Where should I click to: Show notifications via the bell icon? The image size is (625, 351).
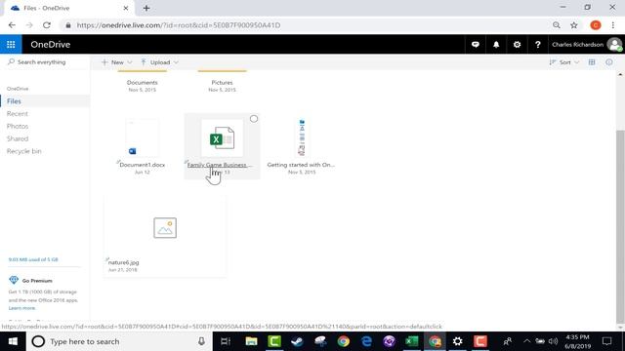point(496,45)
